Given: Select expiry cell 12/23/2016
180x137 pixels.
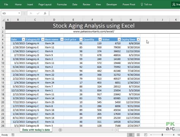Looking at the screenshot, I should point(131,102).
